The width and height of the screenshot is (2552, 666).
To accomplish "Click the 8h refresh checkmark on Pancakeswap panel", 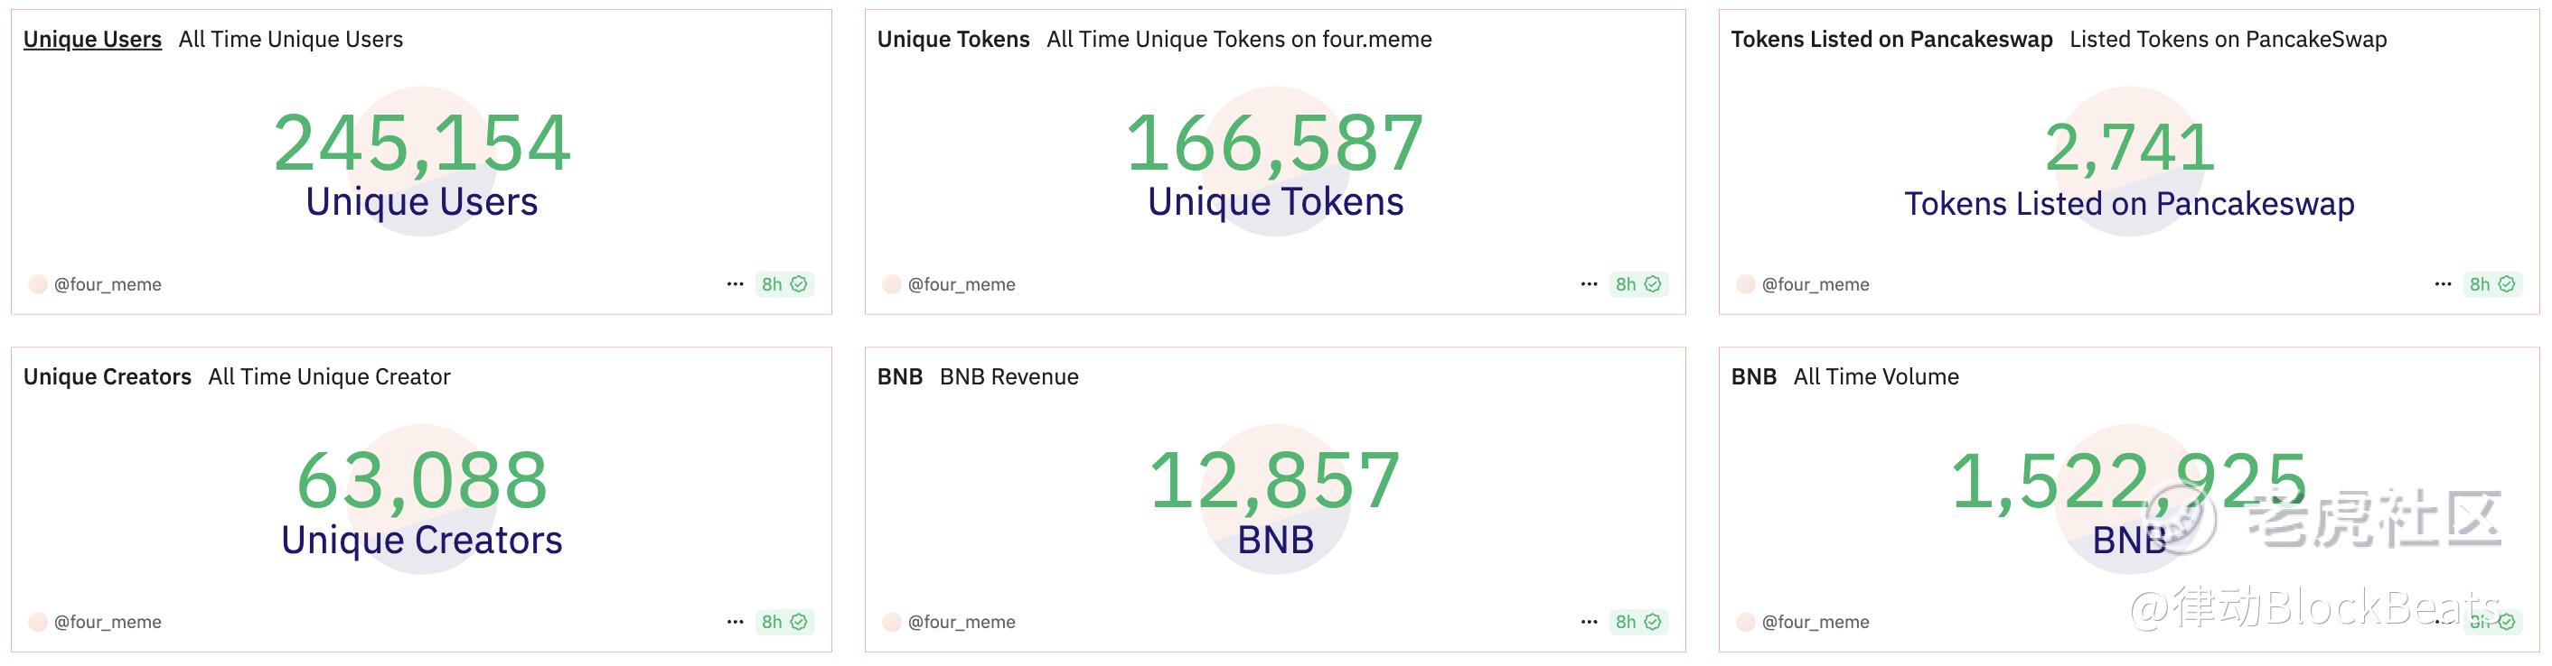I will (2507, 284).
